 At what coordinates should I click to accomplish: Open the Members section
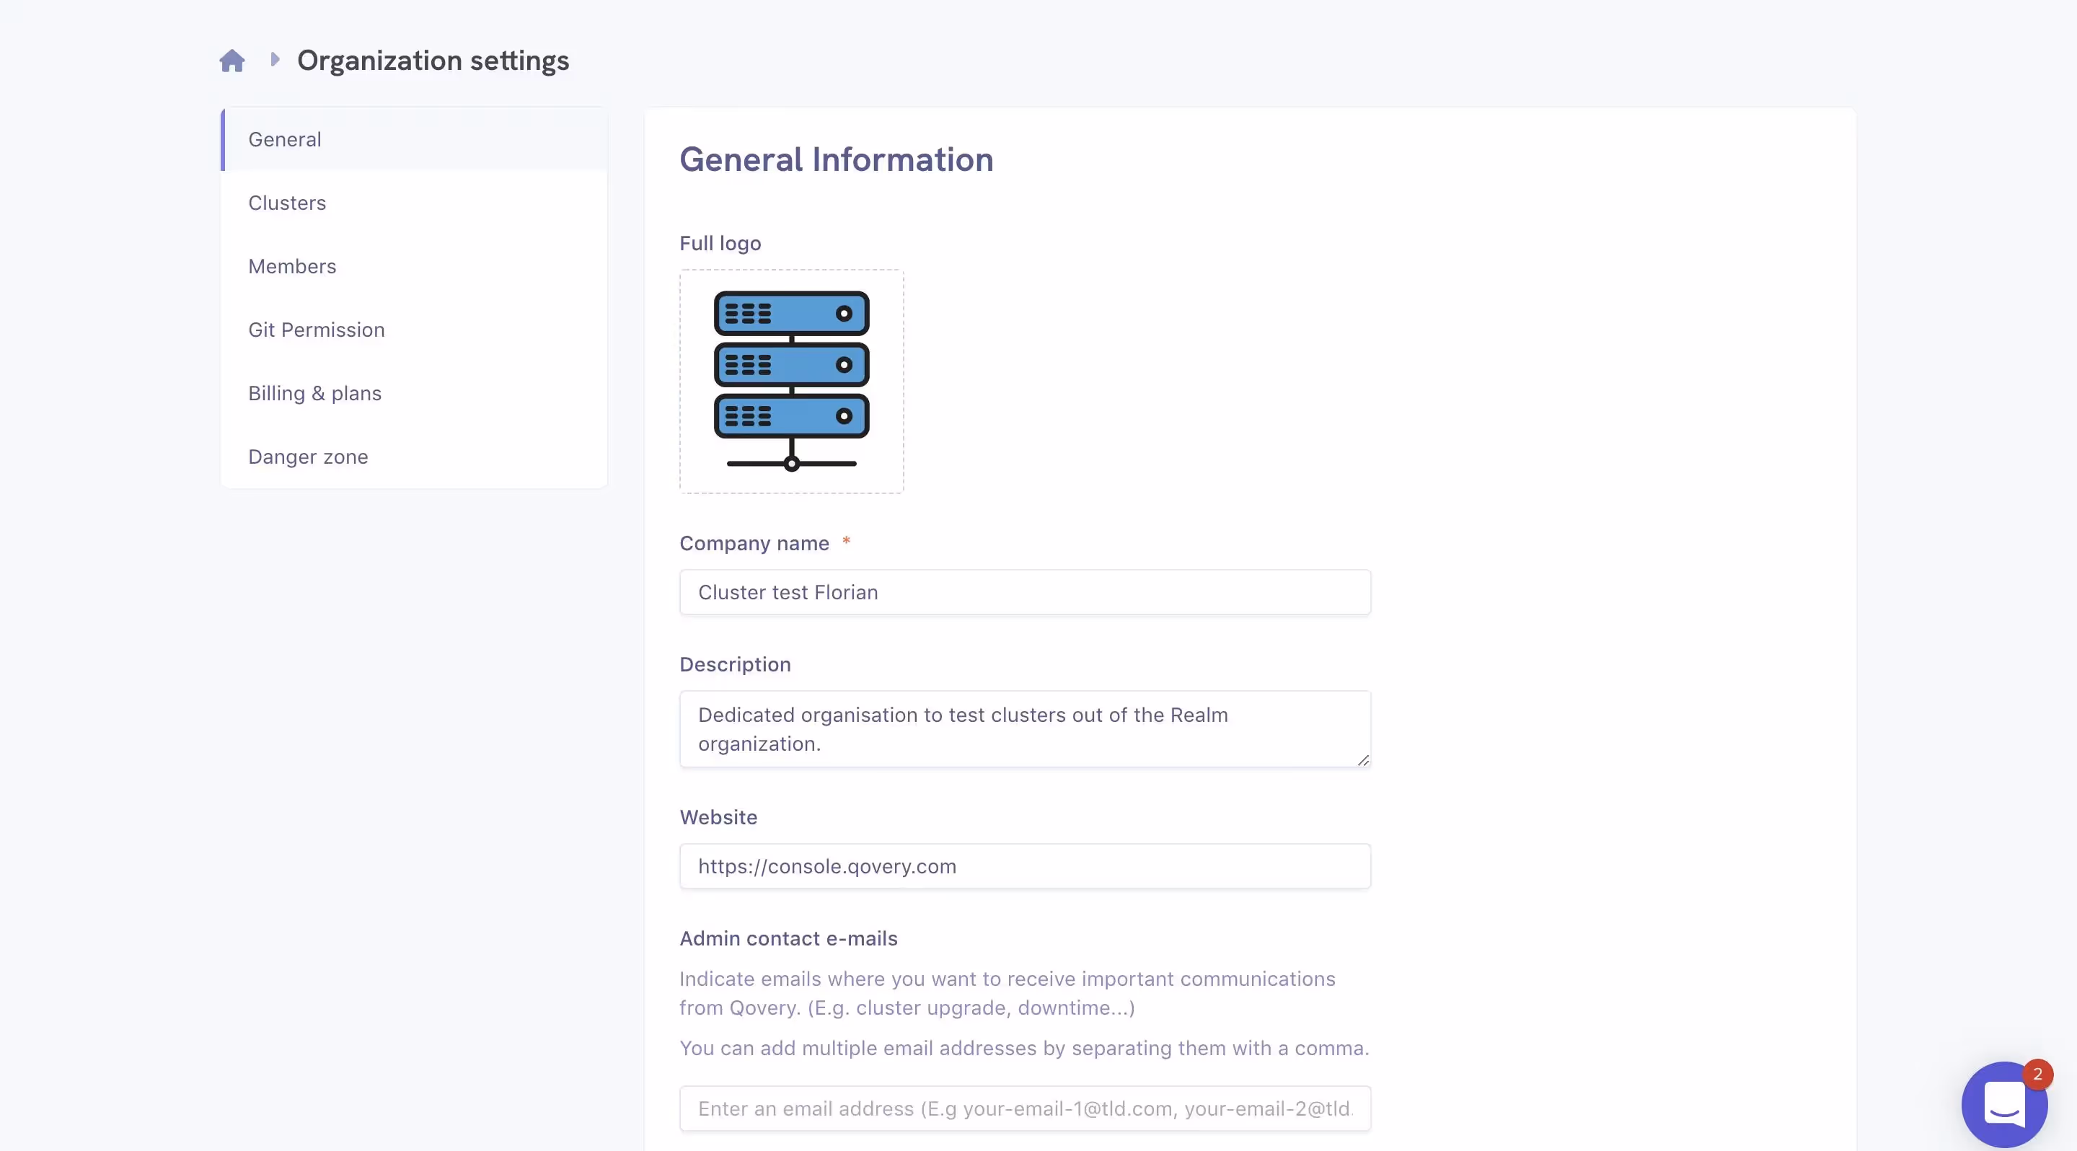(292, 266)
